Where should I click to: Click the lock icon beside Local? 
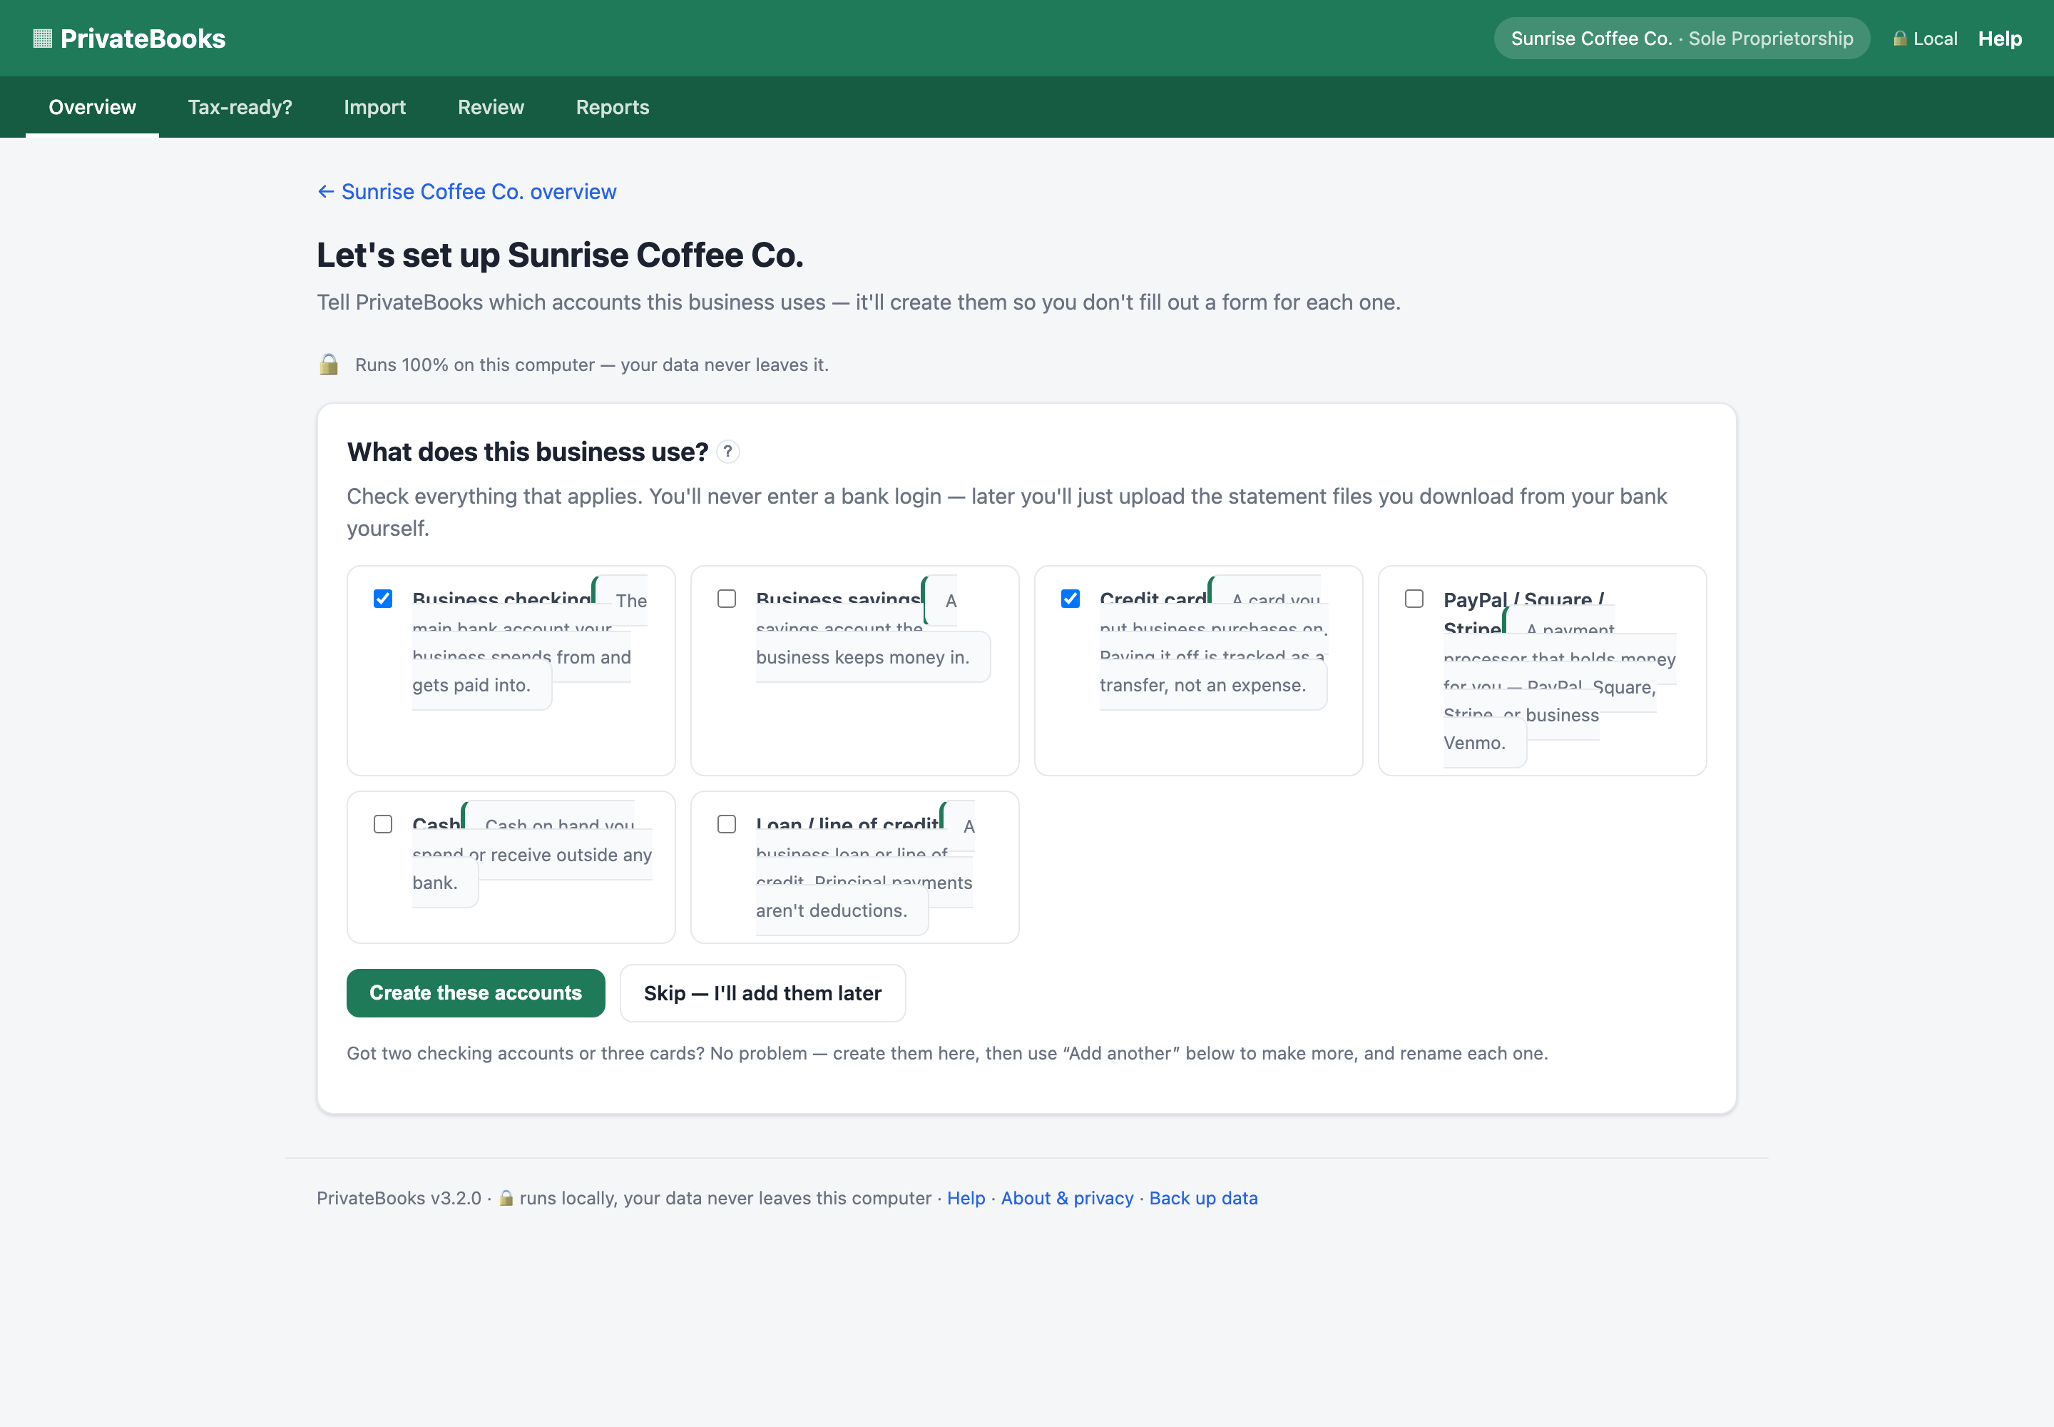(1900, 39)
